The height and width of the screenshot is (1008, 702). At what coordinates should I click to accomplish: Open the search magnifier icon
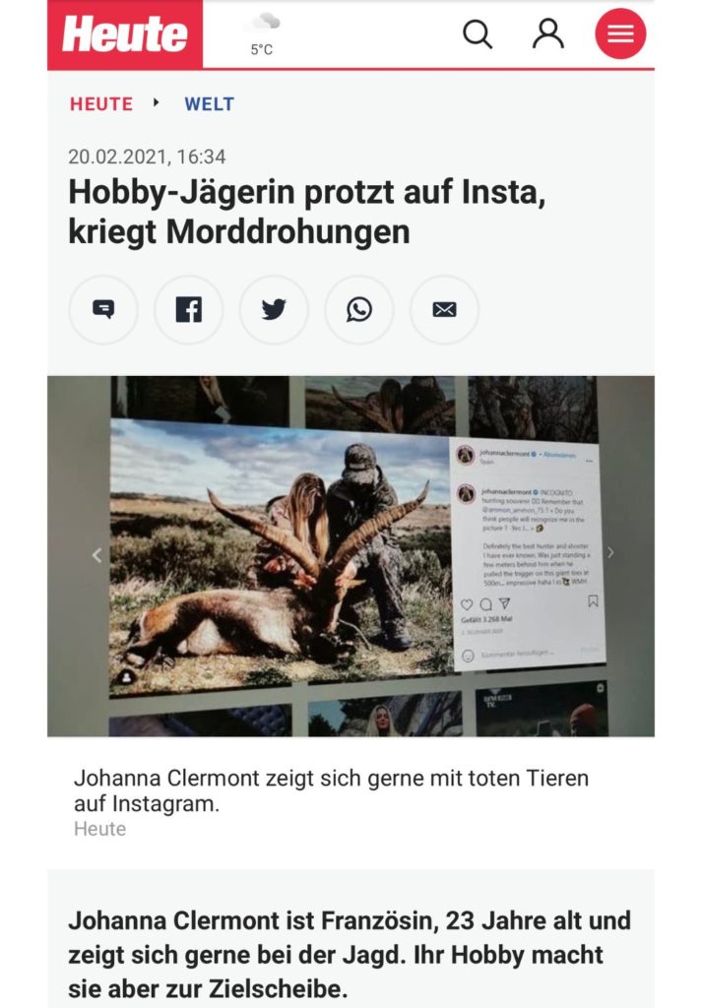point(478,33)
